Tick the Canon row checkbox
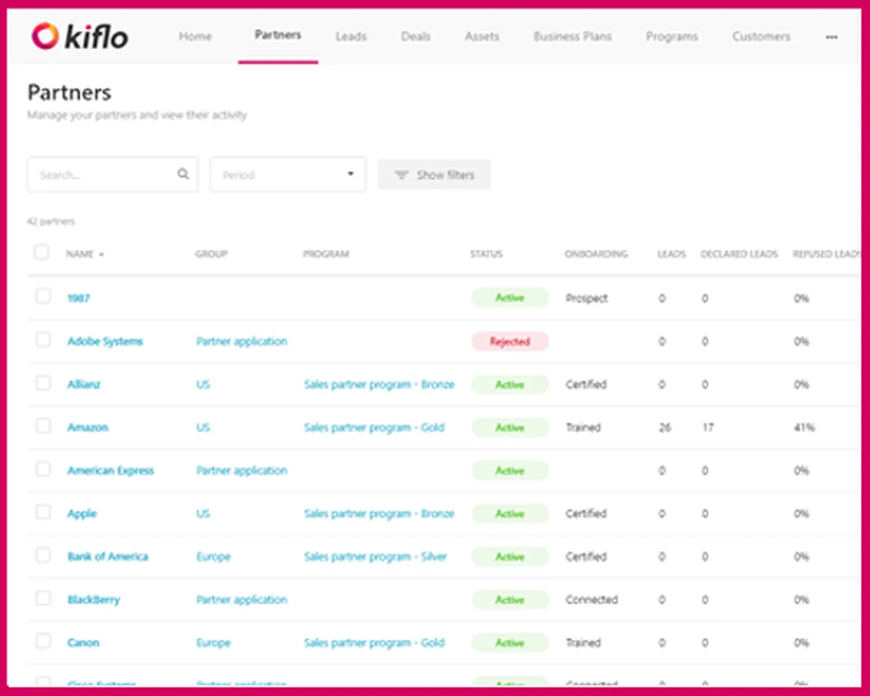This screenshot has width=870, height=696. pyautogui.click(x=43, y=641)
